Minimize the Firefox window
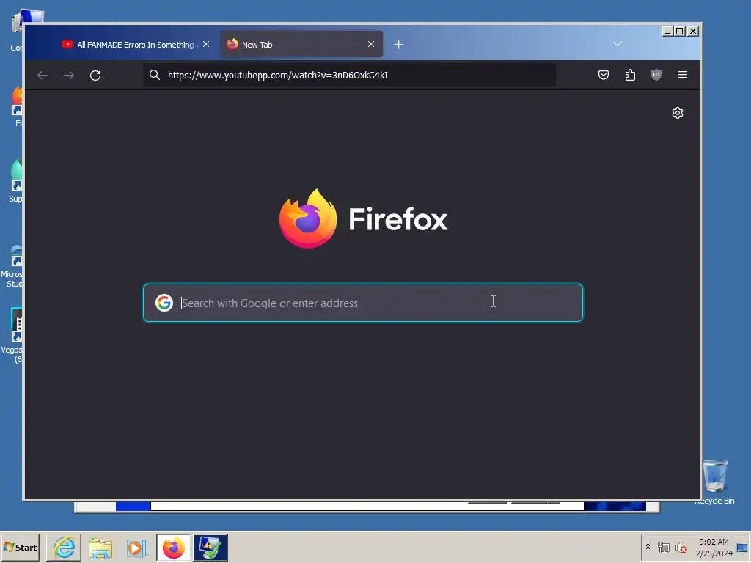This screenshot has height=563, width=751. pos(667,31)
